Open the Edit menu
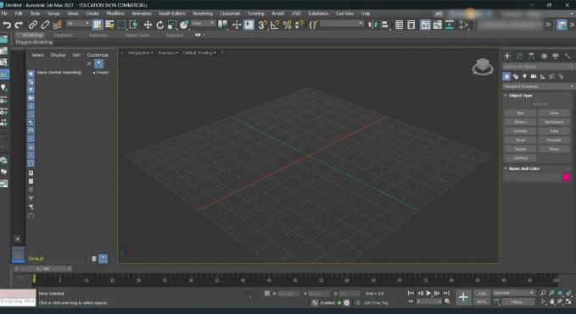The width and height of the screenshot is (576, 314). click(x=19, y=14)
